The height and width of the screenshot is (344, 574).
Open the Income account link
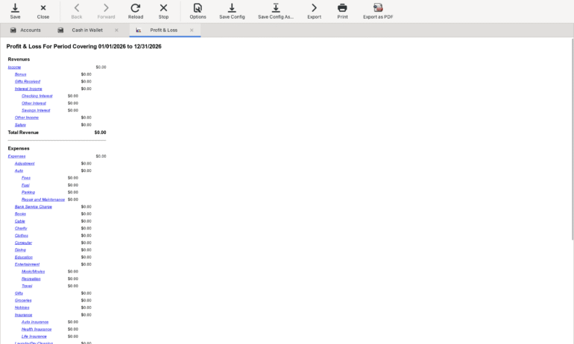14,67
